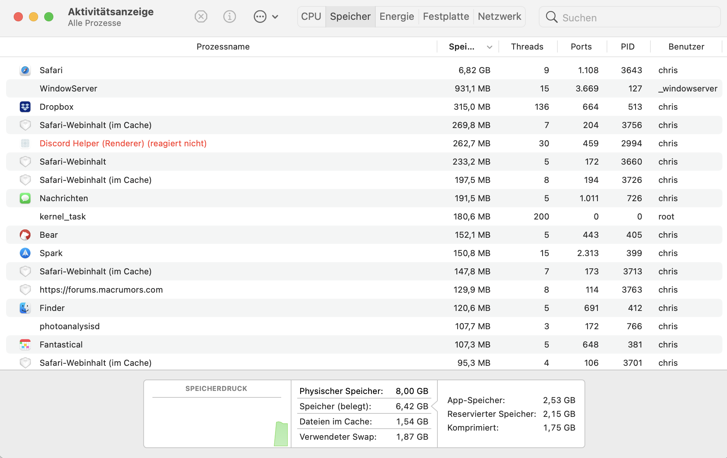
Task: Click the Spark app icon
Action: pyautogui.click(x=25, y=253)
